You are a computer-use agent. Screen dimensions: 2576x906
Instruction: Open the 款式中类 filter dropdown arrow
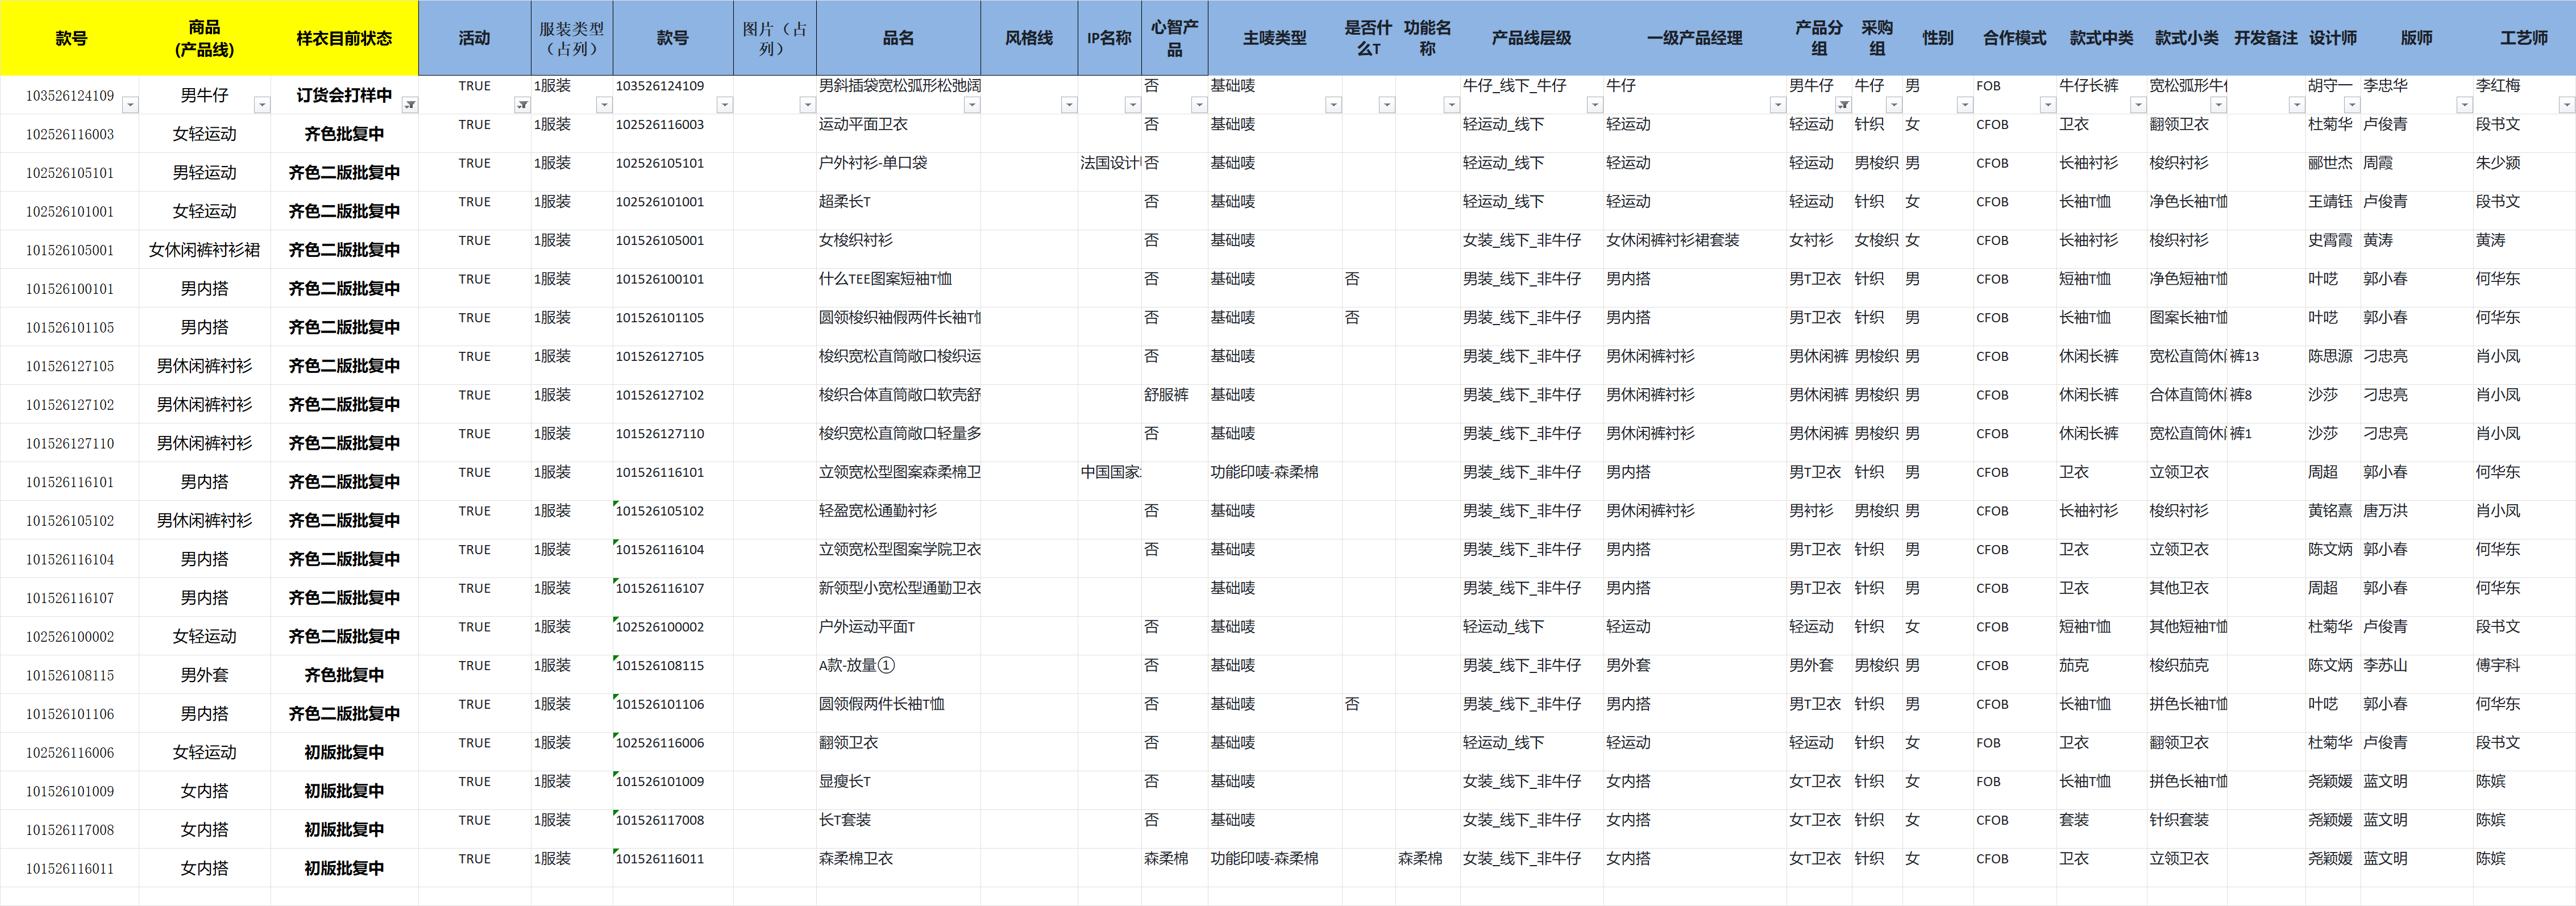pyautogui.click(x=2138, y=105)
